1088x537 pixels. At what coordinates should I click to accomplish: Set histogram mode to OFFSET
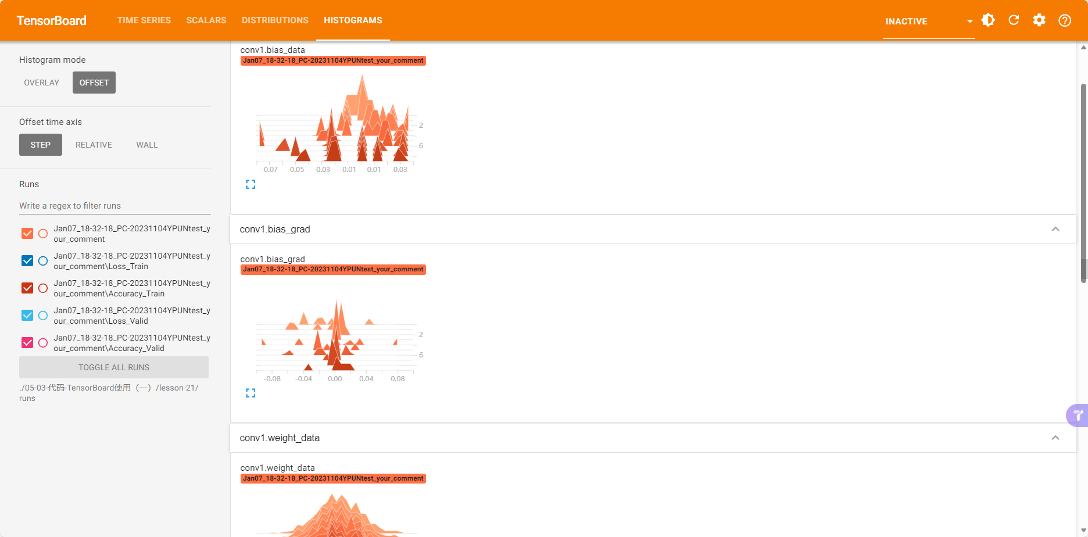94,83
